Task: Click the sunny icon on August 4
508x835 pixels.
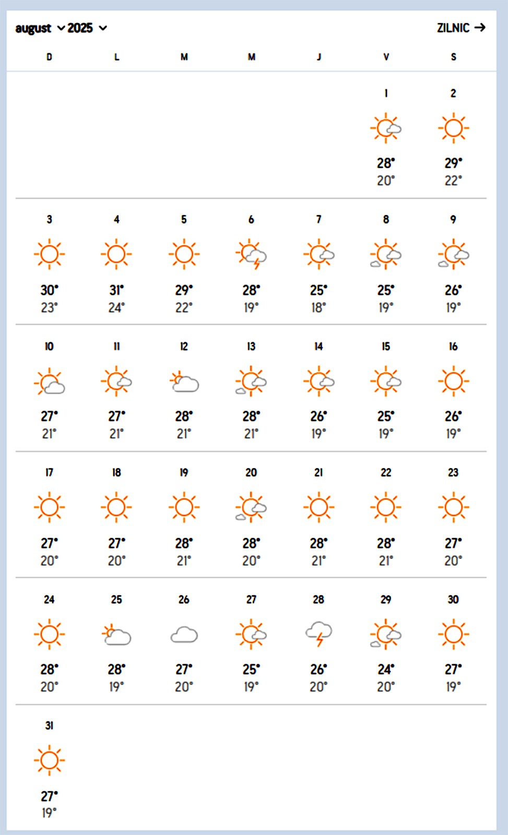Action: 116,255
